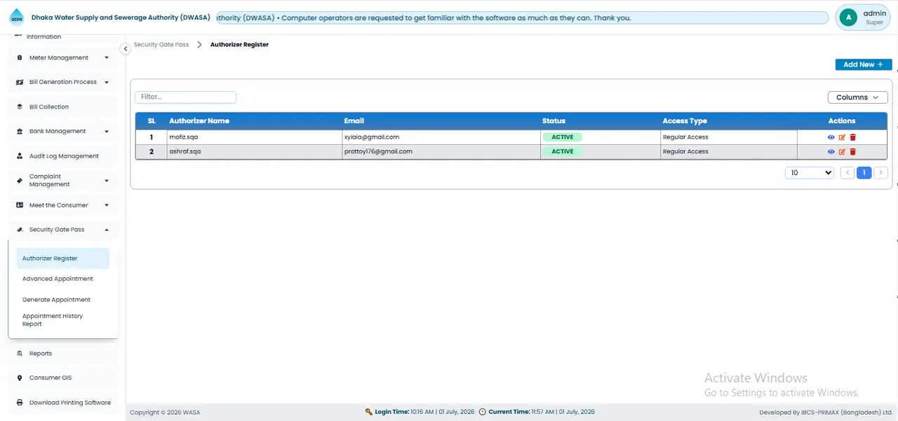Open Audit Log Management menu item
The width and height of the screenshot is (898, 421).
[x=62, y=156]
